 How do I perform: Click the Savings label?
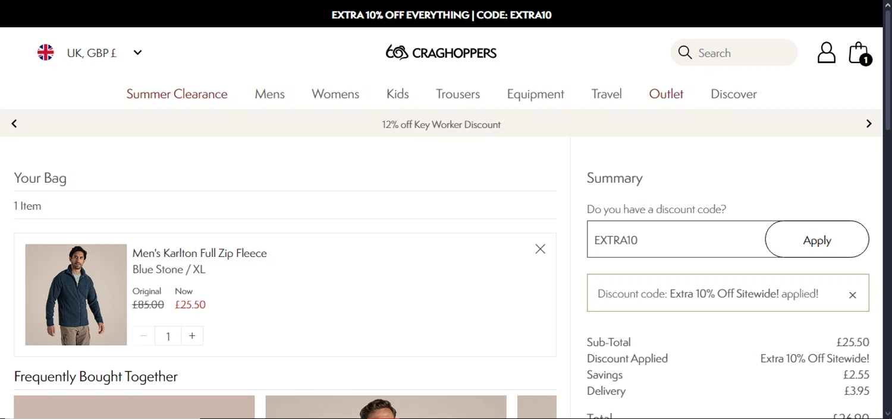pos(605,375)
